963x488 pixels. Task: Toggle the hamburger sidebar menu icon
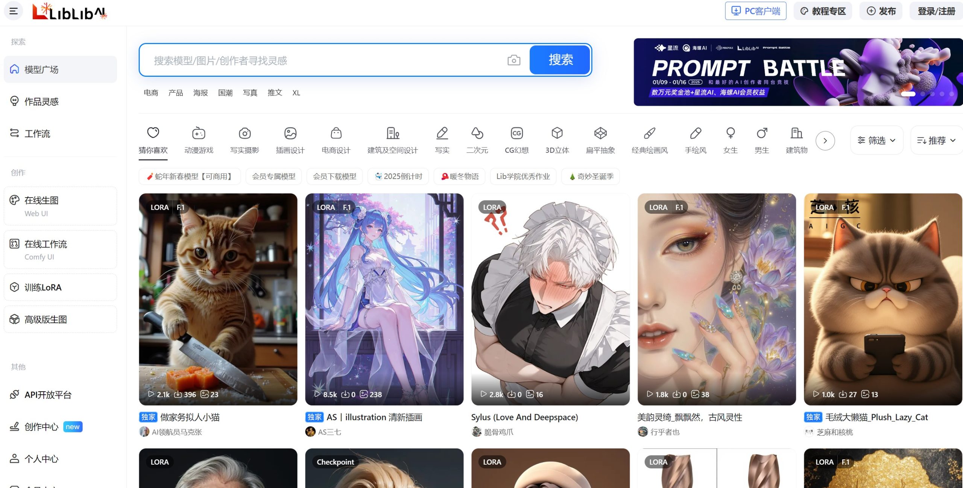point(14,11)
